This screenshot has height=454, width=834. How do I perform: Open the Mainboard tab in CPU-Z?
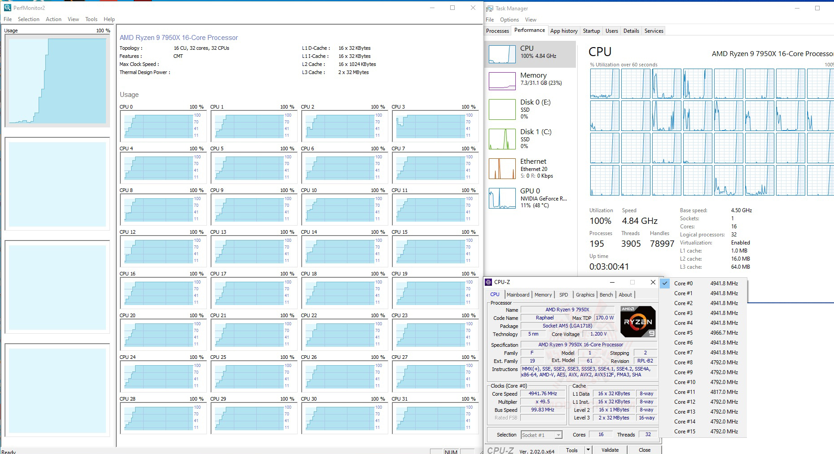(518, 295)
